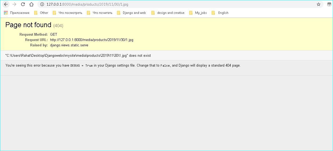This screenshot has height=151, width=333.
Task: Open the English bookmarks folder
Action: pyautogui.click(x=220, y=13)
